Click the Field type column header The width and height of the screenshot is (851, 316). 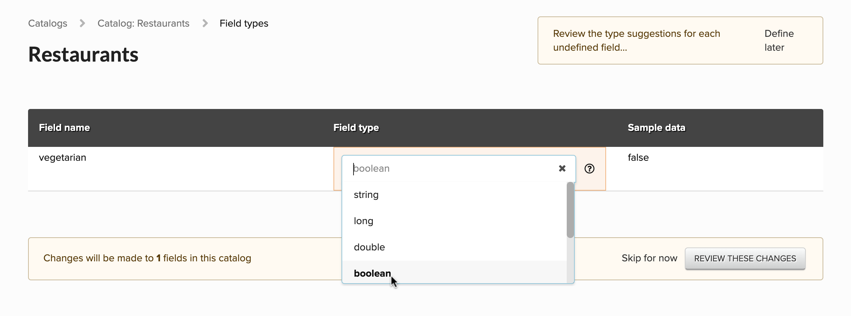[x=356, y=128]
